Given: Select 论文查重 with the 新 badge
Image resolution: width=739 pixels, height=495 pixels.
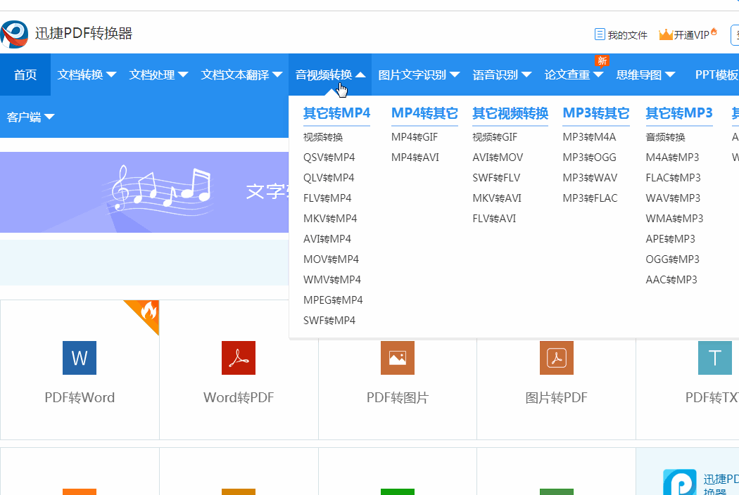Looking at the screenshot, I should click(x=568, y=74).
